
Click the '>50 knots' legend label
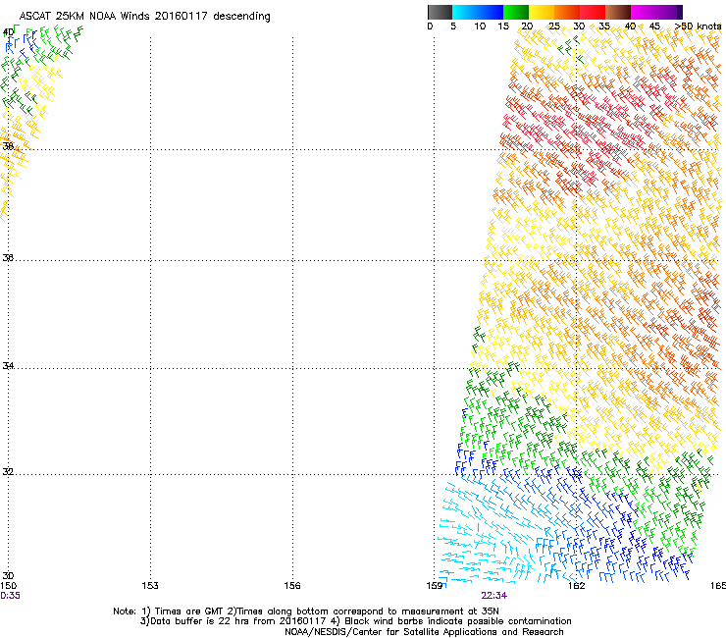698,27
